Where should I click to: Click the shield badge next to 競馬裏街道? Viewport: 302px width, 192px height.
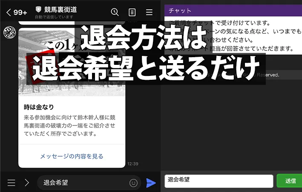pos(38,9)
